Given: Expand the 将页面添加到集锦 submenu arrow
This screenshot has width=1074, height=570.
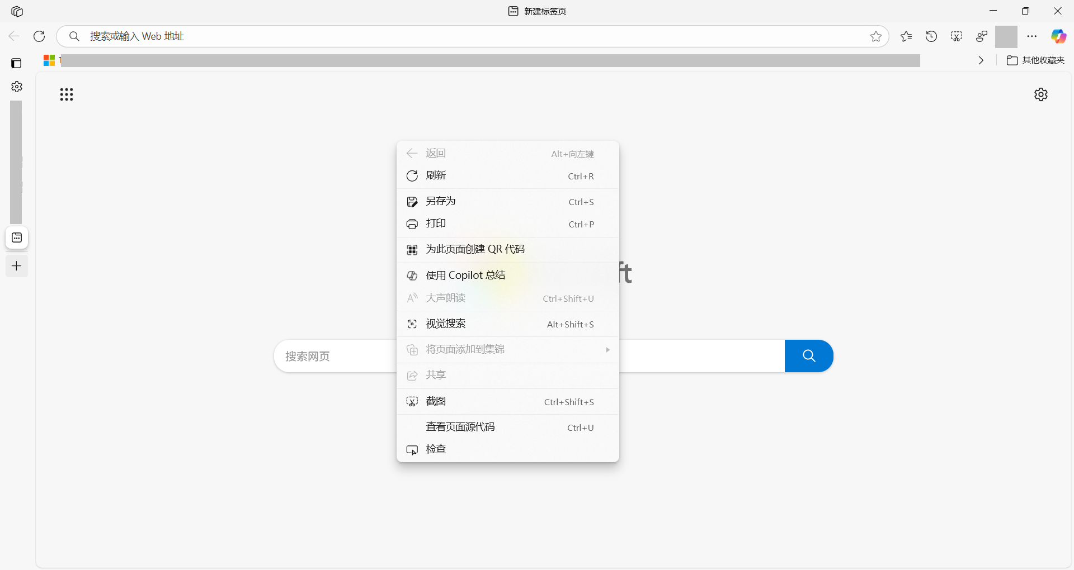Looking at the screenshot, I should click(x=607, y=350).
